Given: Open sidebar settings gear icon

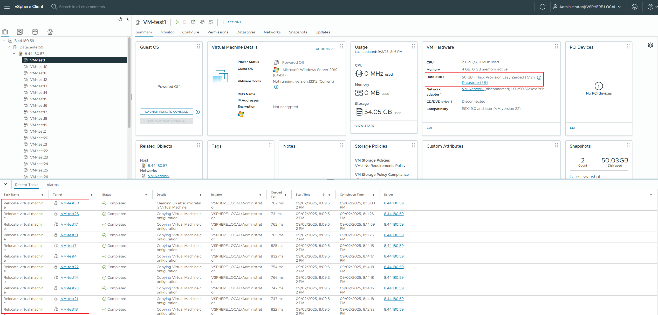Looking at the screenshot, I should pos(120,19).
